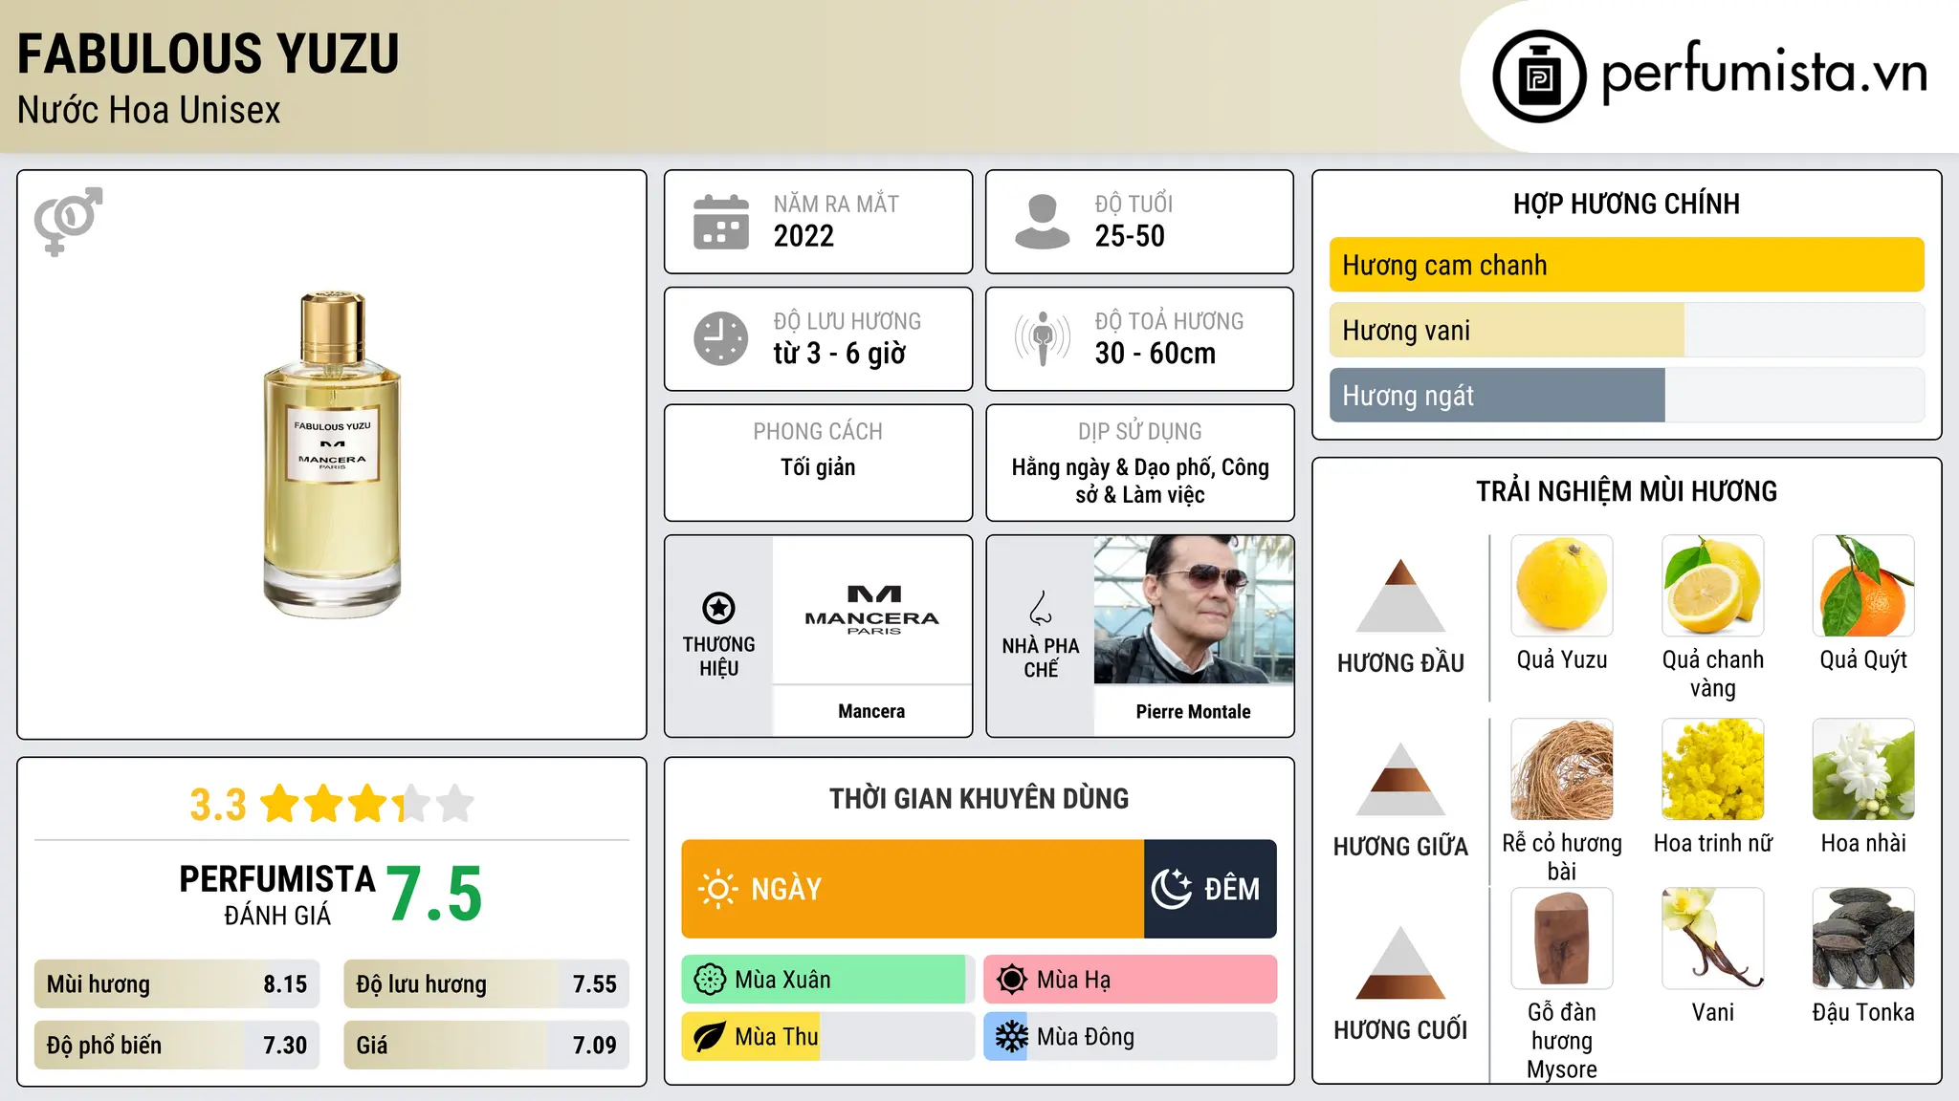The width and height of the screenshot is (1959, 1101).
Task: Click the nose icon above Nhà pha chế
Action: click(1041, 608)
